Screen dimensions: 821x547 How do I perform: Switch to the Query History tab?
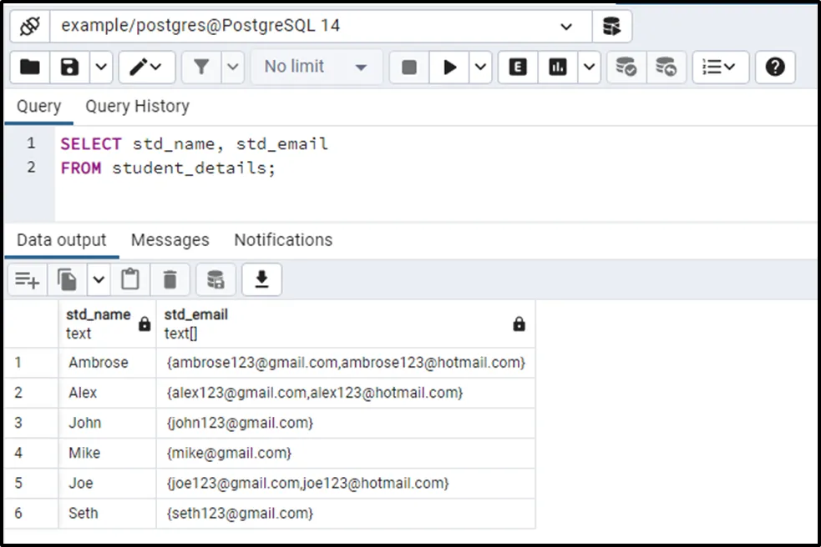click(x=137, y=106)
